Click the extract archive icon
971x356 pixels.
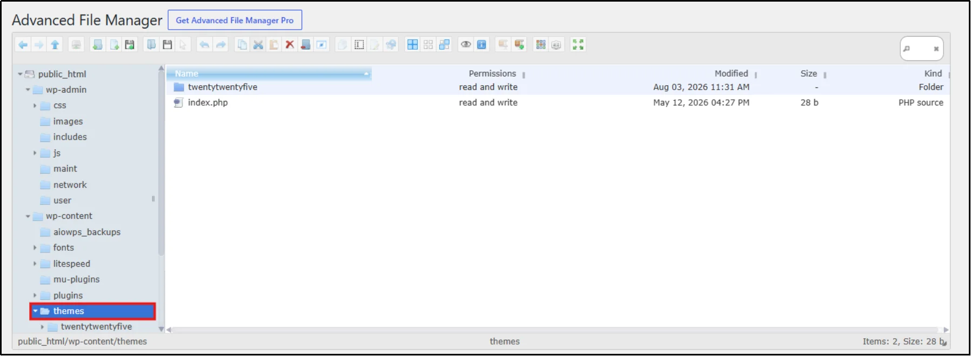point(503,45)
